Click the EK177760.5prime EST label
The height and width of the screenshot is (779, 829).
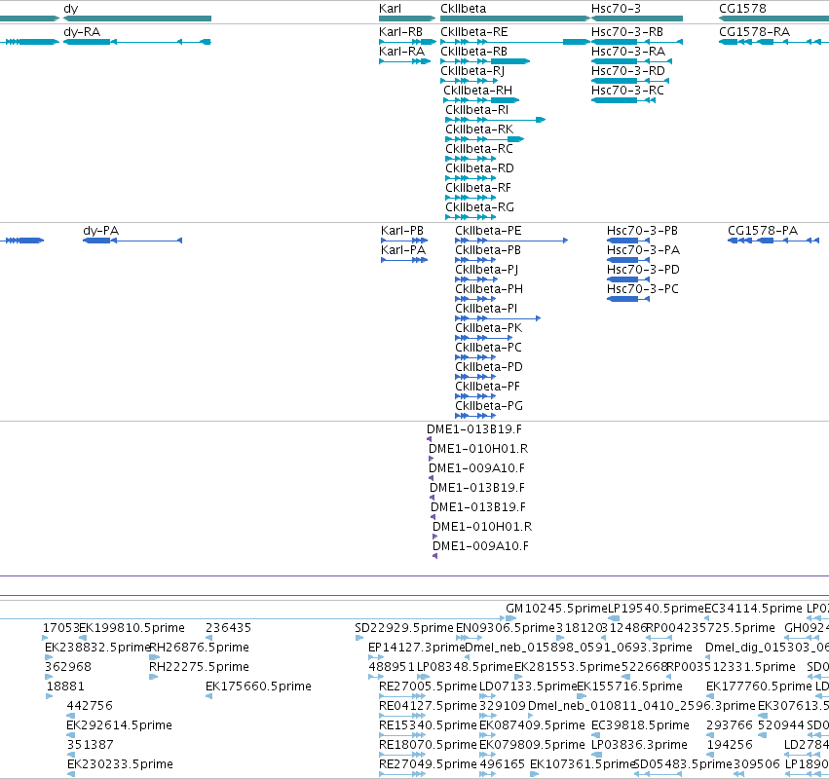759,686
